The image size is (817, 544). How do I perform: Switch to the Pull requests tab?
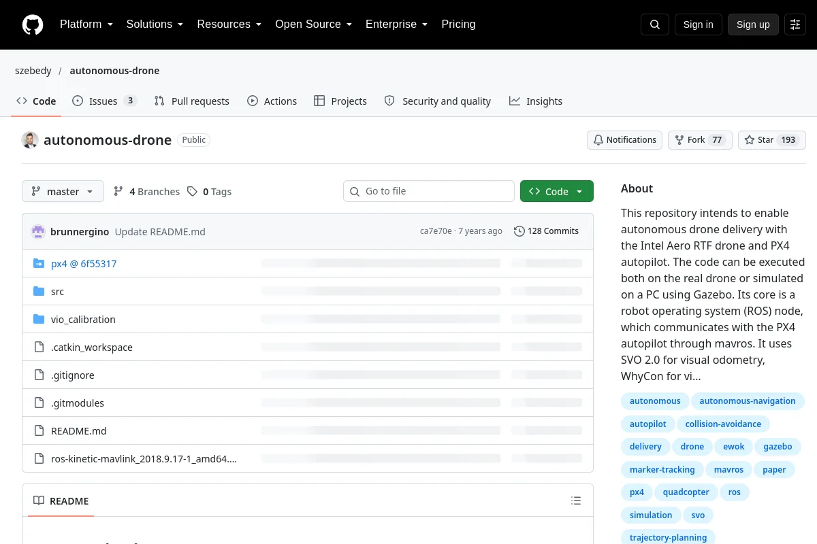pyautogui.click(x=192, y=101)
